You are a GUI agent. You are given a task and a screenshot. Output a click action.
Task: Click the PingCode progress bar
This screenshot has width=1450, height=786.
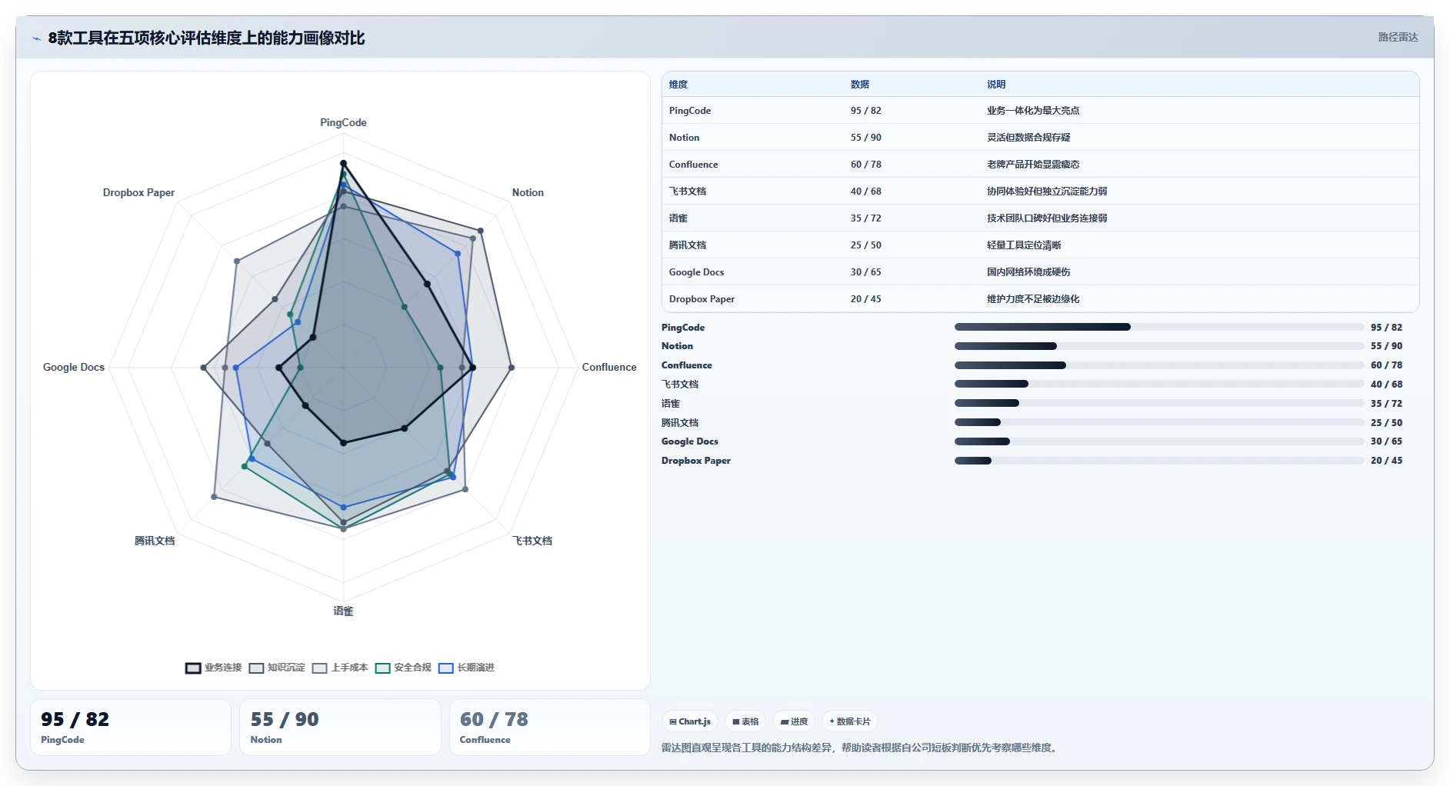coord(1159,327)
